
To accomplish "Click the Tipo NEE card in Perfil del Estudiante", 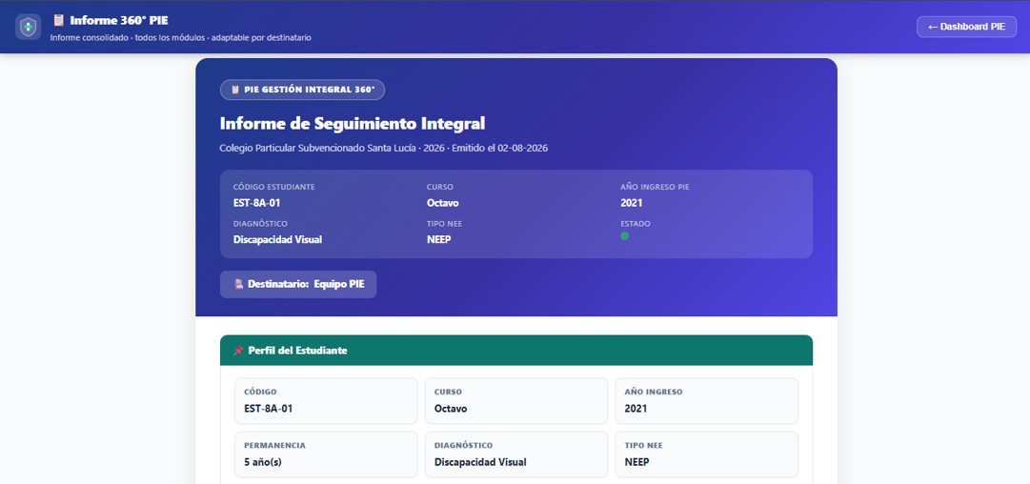I will [x=707, y=454].
